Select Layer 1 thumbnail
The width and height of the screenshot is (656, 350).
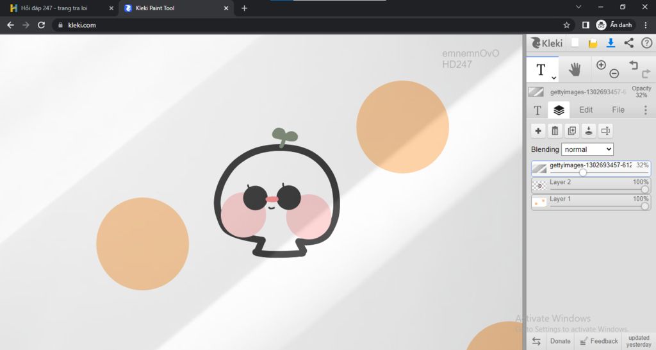(539, 203)
